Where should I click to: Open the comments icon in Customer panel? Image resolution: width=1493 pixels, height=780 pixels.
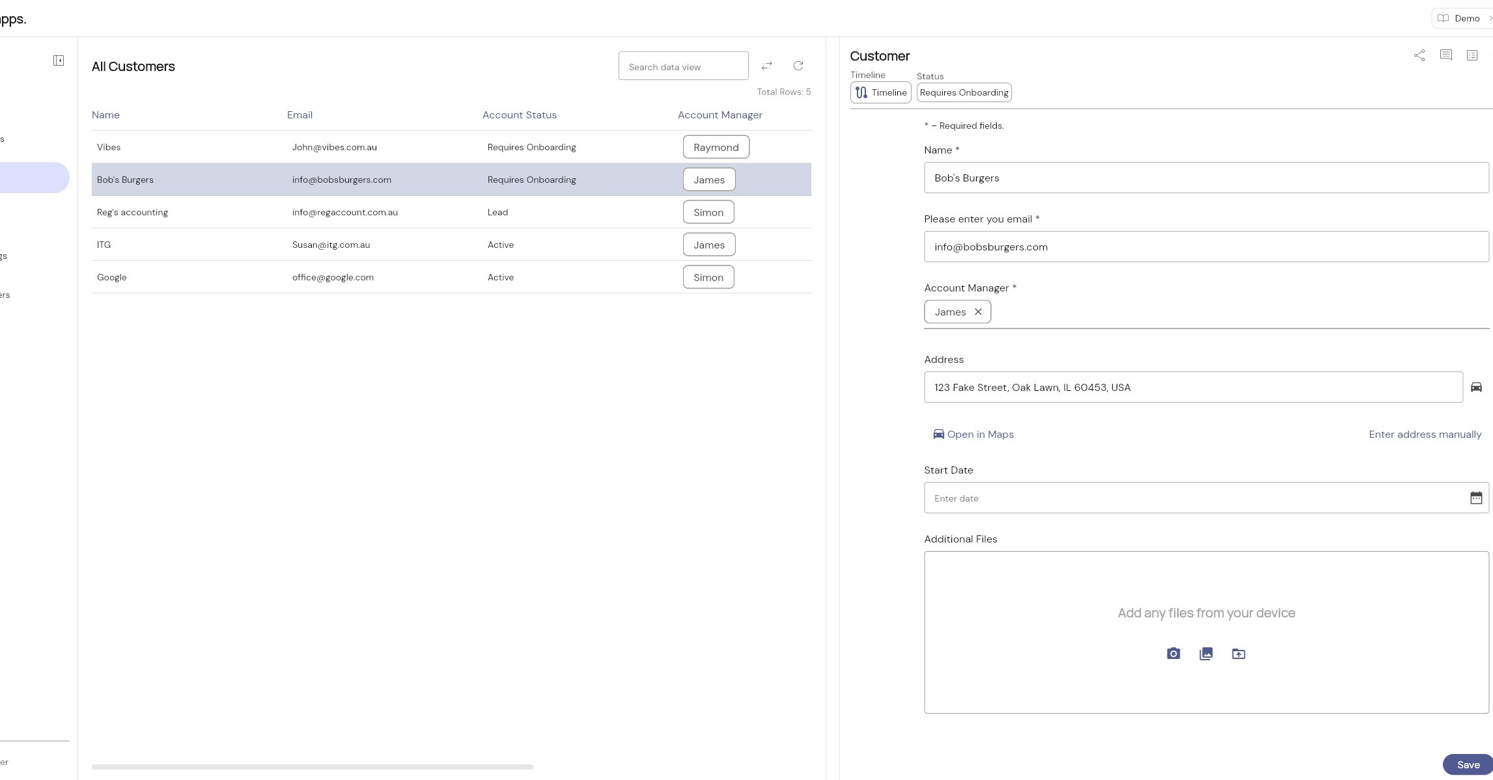click(1446, 55)
